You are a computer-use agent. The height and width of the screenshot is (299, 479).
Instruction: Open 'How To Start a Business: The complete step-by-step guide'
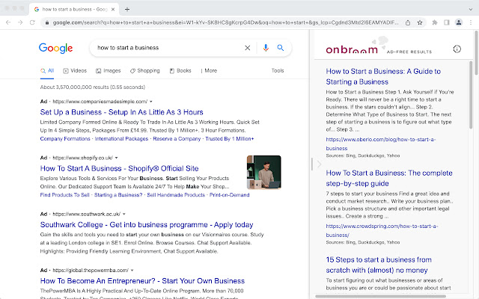pyautogui.click(x=389, y=178)
